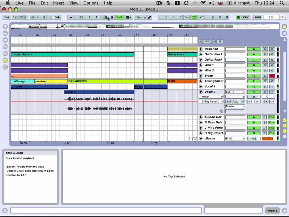The height and width of the screenshot is (217, 289).
Task: Adjust Master volume field showing -4.8
Action: tap(254, 138)
